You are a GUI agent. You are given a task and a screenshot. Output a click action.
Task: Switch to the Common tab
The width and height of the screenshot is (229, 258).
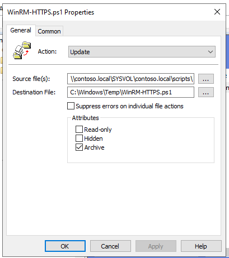49,31
